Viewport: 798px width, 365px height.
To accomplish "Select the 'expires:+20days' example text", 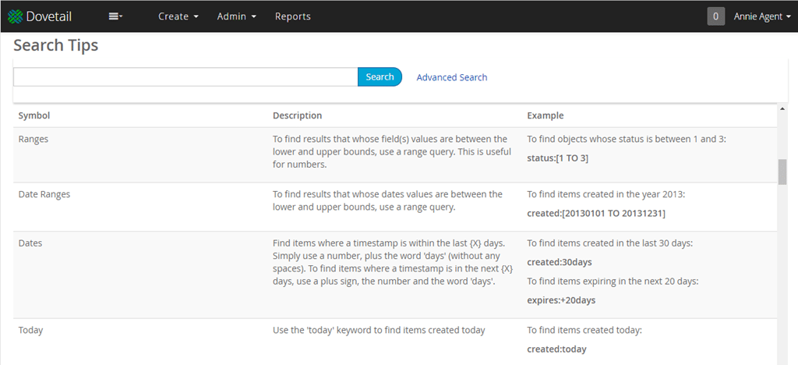I will pos(561,300).
